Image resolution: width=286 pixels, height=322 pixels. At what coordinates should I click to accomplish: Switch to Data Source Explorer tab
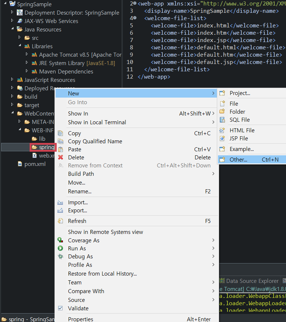tap(249, 281)
